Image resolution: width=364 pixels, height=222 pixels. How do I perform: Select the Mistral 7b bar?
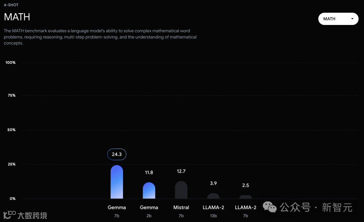click(x=181, y=190)
